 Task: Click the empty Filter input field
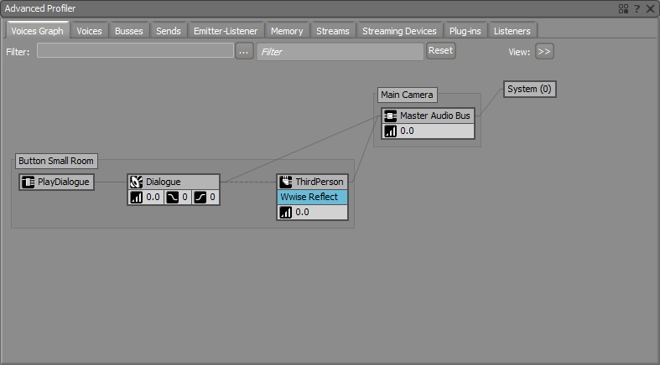coord(135,51)
